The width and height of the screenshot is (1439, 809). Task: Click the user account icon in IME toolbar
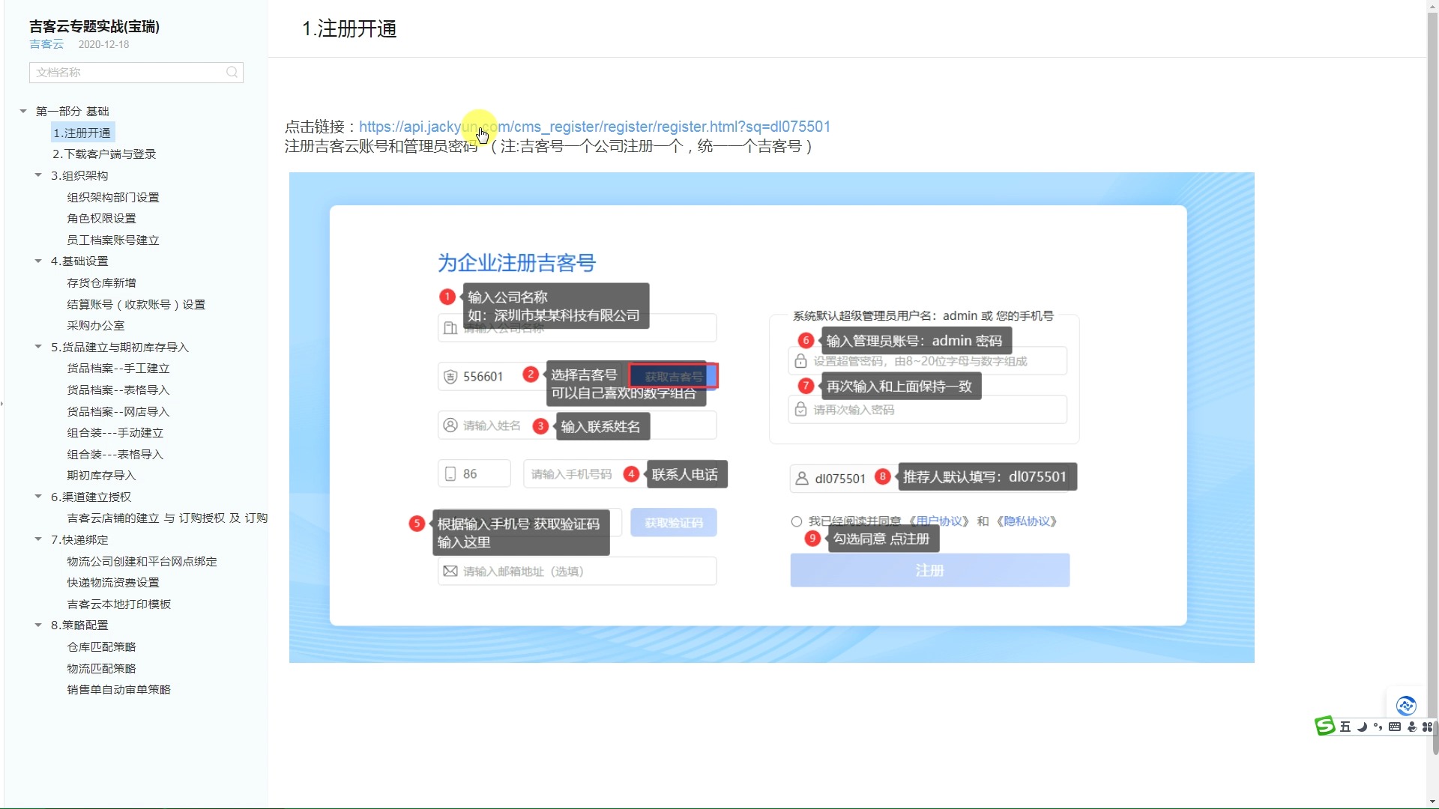(1412, 727)
